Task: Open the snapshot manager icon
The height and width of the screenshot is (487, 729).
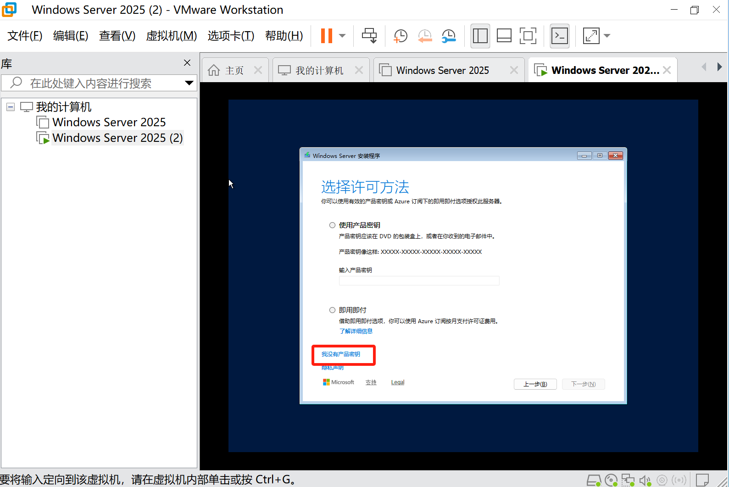Action: pos(449,36)
